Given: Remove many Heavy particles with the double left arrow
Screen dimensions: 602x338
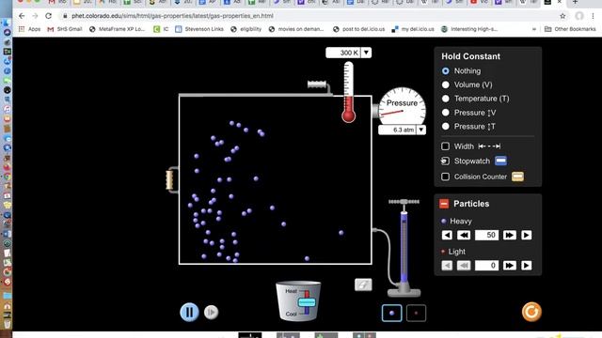Looking at the screenshot, I should tap(464, 235).
